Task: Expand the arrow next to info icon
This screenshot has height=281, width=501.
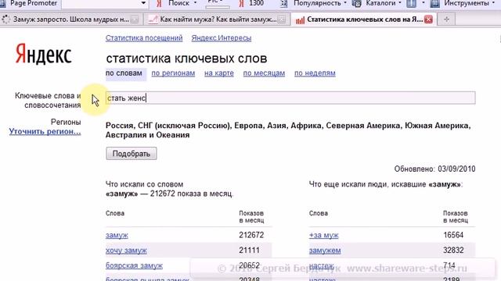Action: click(424, 3)
